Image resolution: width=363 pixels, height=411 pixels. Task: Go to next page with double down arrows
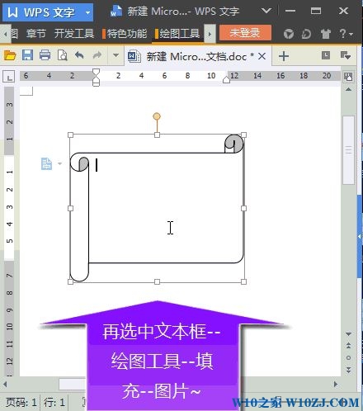pyautogui.click(x=348, y=370)
